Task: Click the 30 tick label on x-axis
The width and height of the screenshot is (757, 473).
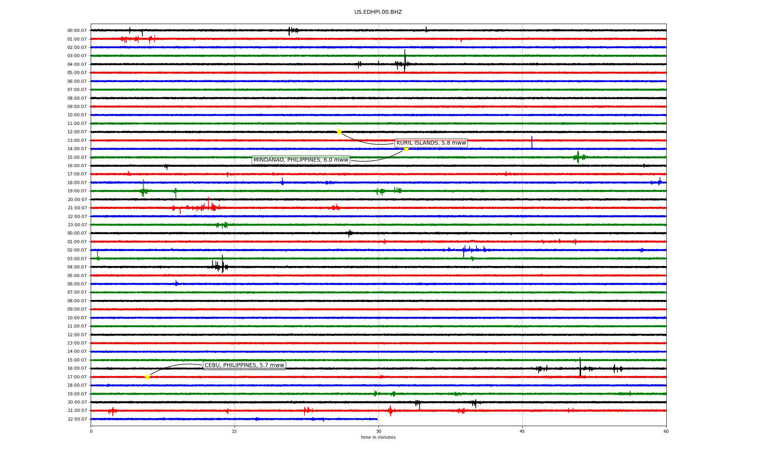Action: (378, 431)
